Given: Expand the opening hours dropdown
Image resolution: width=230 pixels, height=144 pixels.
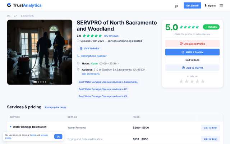Looking at the screenshot, I should [119, 63].
